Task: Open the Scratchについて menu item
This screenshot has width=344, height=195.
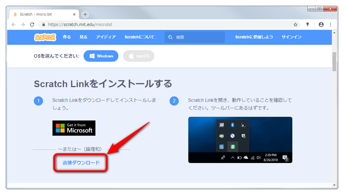Action: [139, 37]
